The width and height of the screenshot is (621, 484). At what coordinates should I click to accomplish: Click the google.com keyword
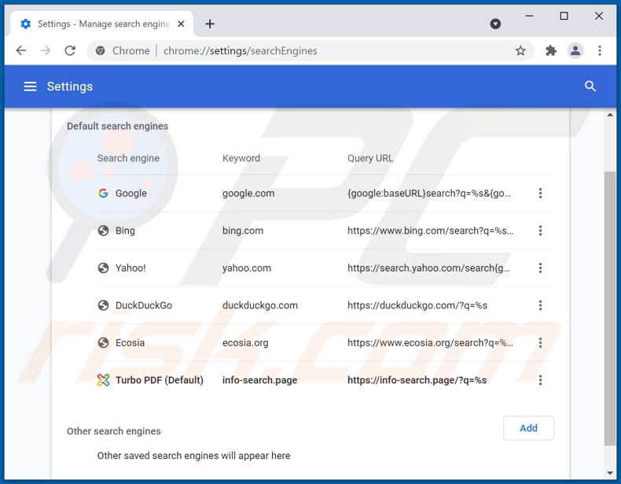[248, 194]
